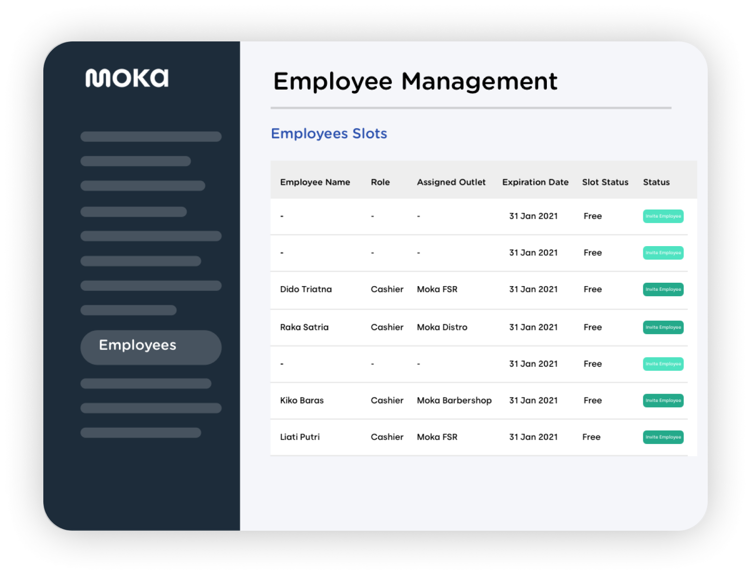Click Invite Employee for Kiko Baras
This screenshot has height=576, width=751.
tap(663, 401)
